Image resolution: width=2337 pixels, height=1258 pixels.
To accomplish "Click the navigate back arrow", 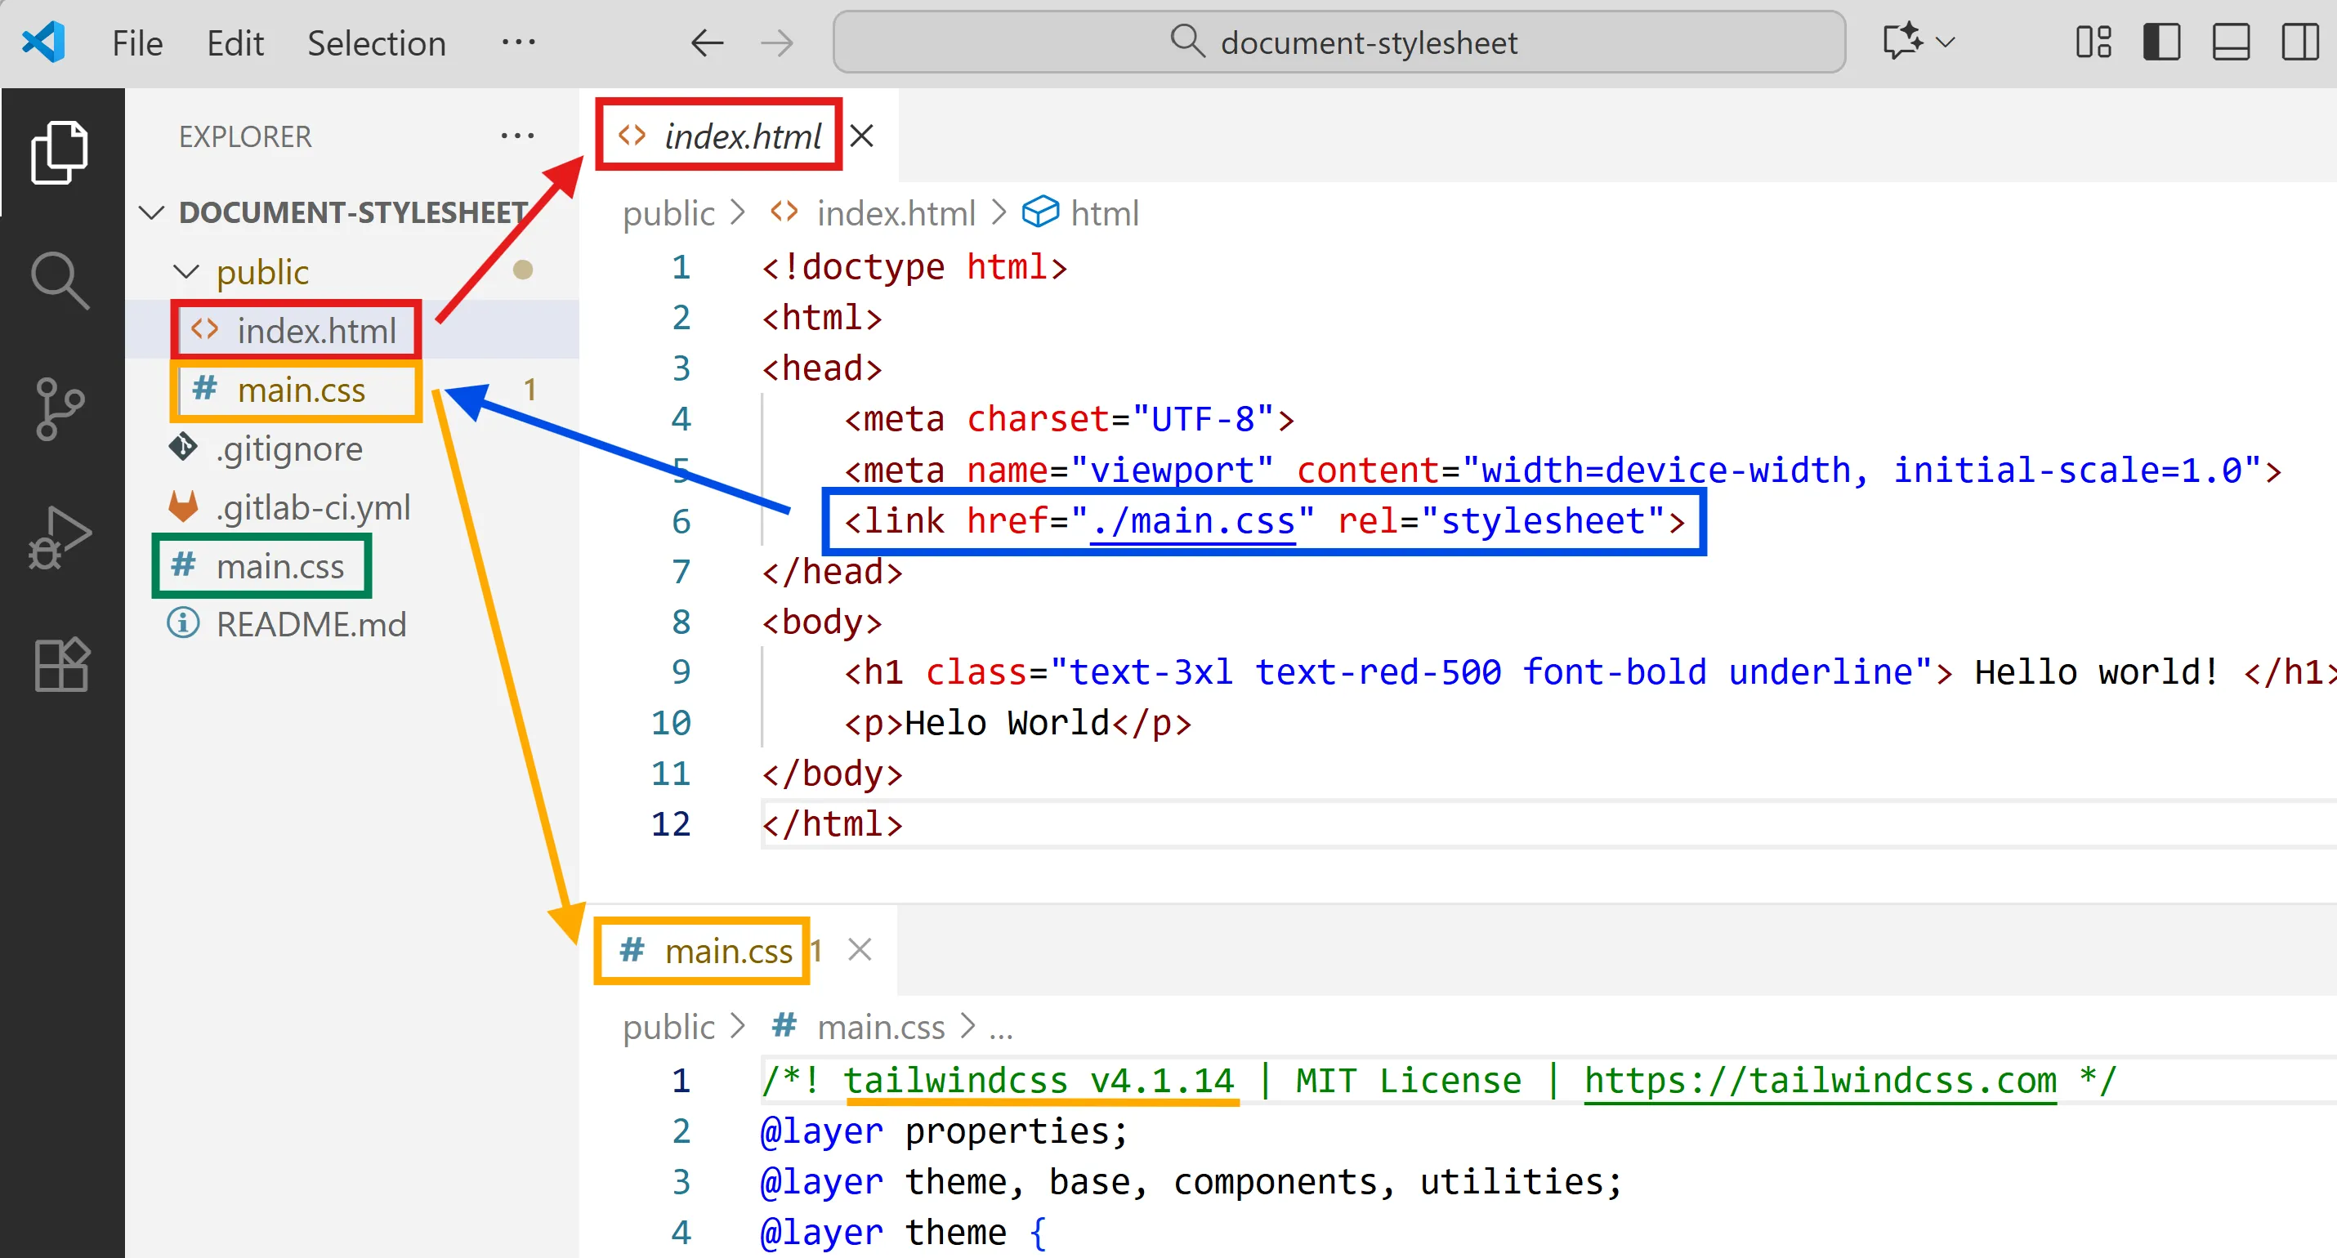I will [x=707, y=42].
